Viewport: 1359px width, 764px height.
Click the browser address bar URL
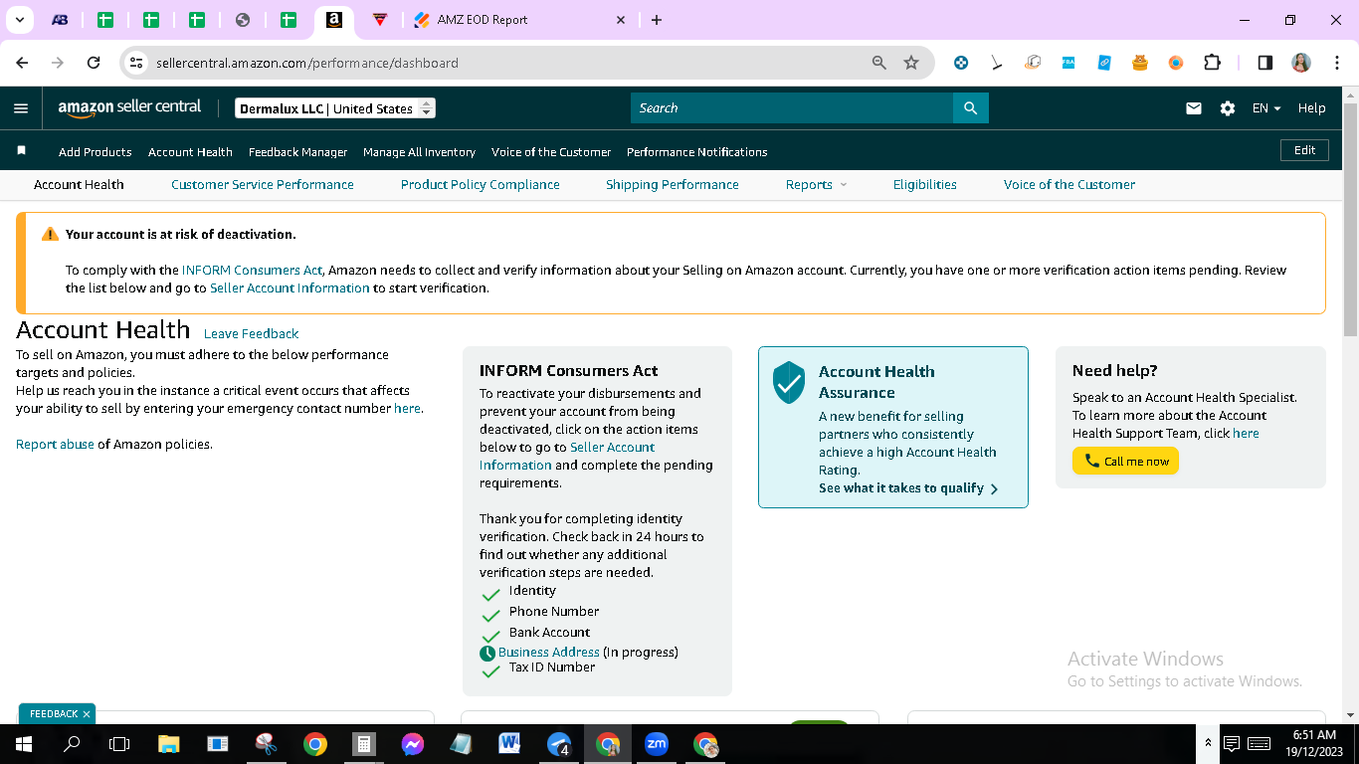[307, 63]
